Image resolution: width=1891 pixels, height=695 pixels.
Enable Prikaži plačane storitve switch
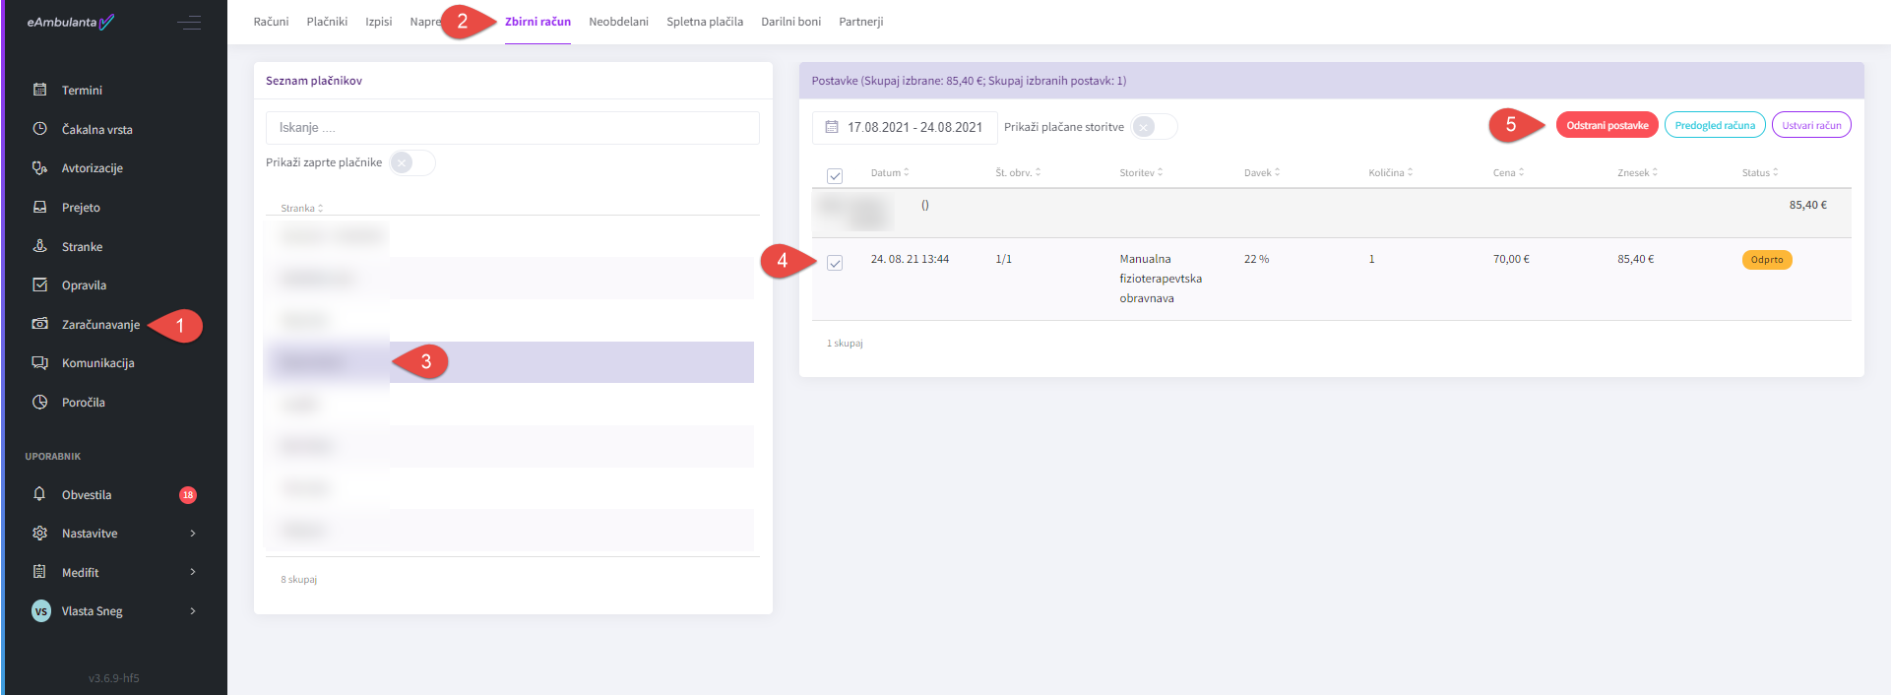[1153, 127]
